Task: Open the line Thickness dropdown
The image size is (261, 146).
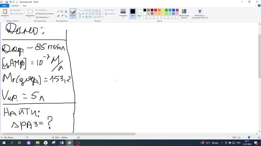Action: [x=123, y=13]
